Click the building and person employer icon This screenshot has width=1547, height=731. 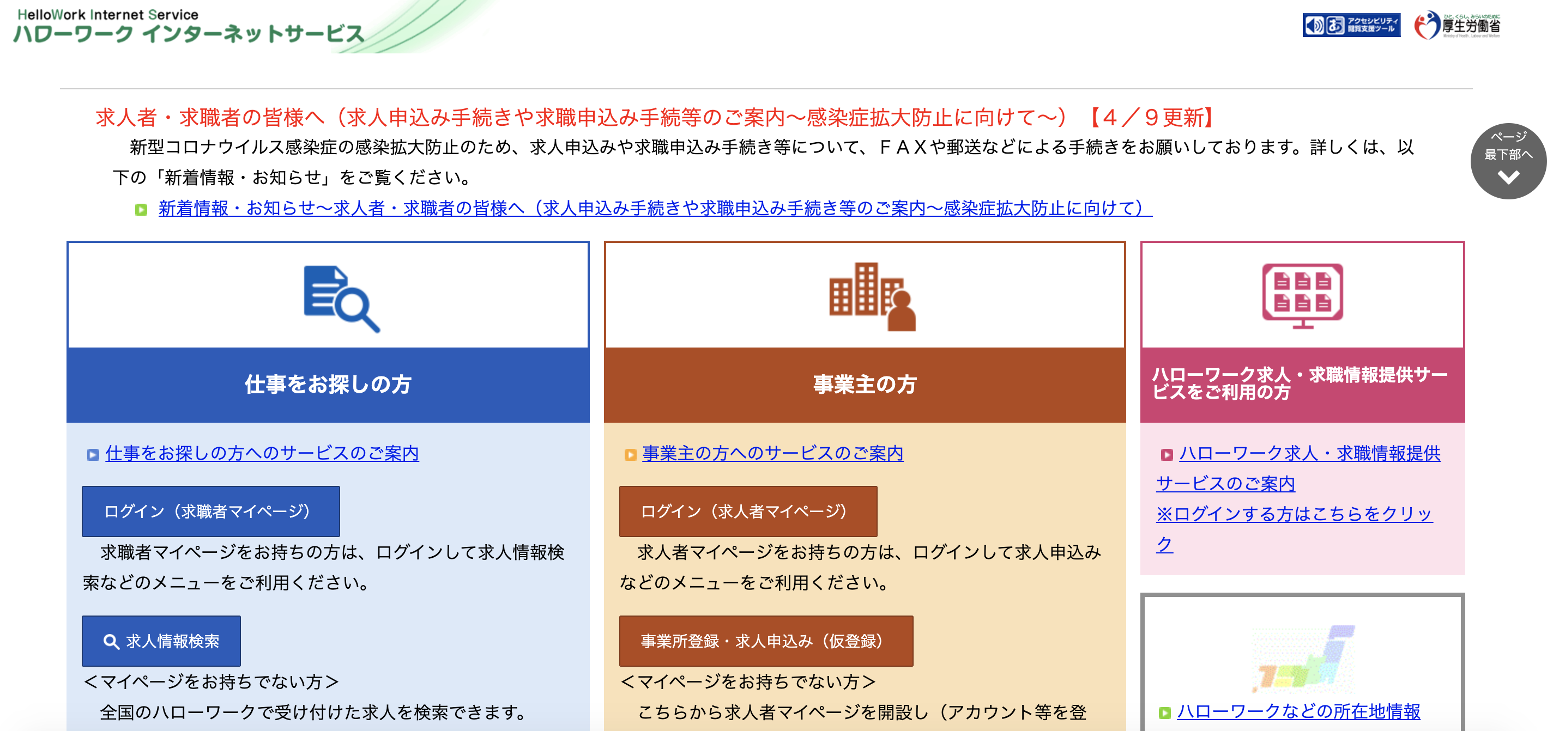point(873,296)
